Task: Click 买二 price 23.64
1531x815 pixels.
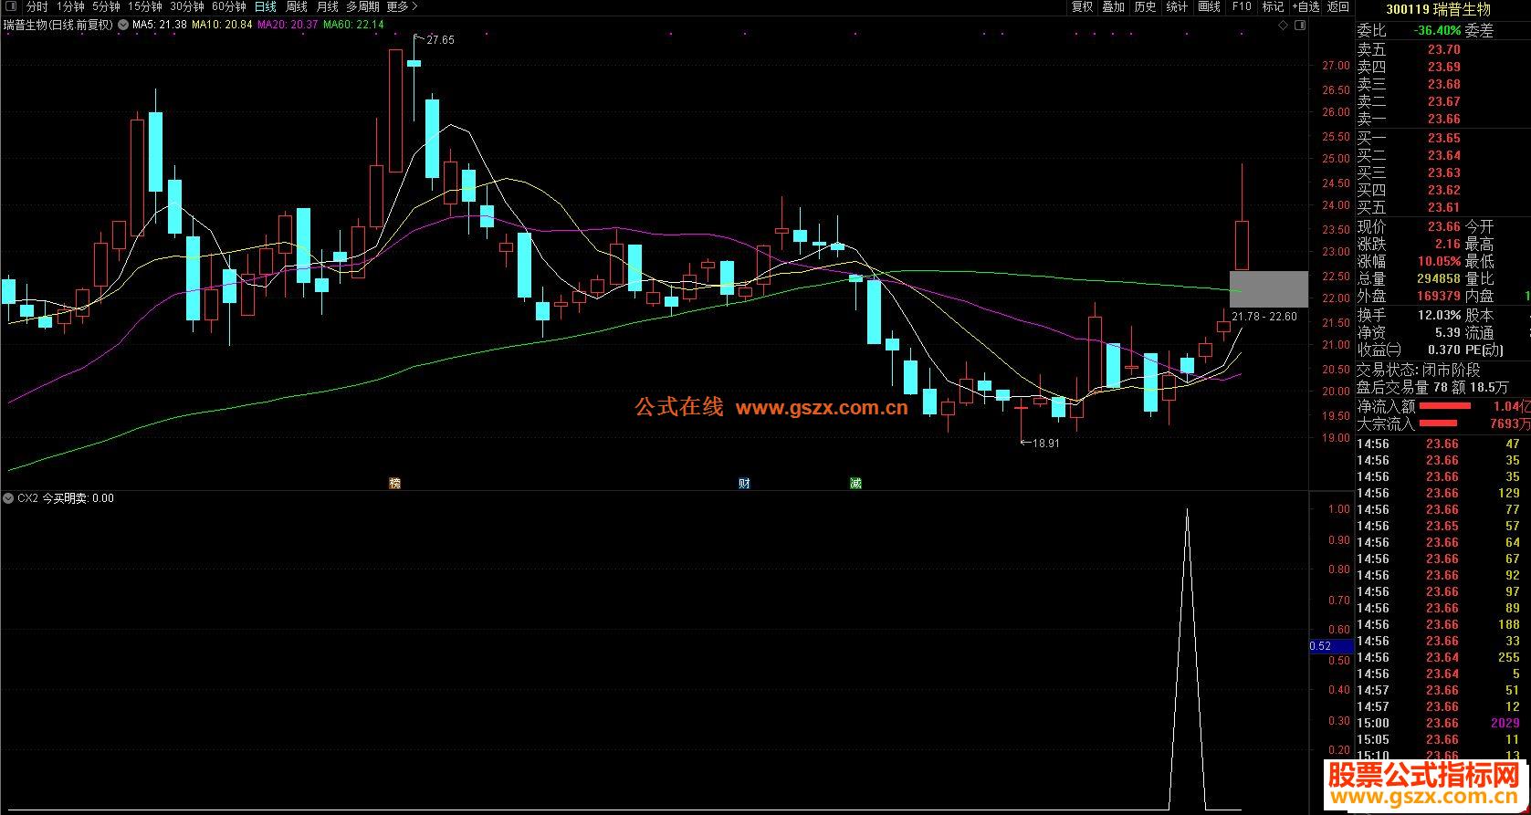Action: (x=1444, y=155)
